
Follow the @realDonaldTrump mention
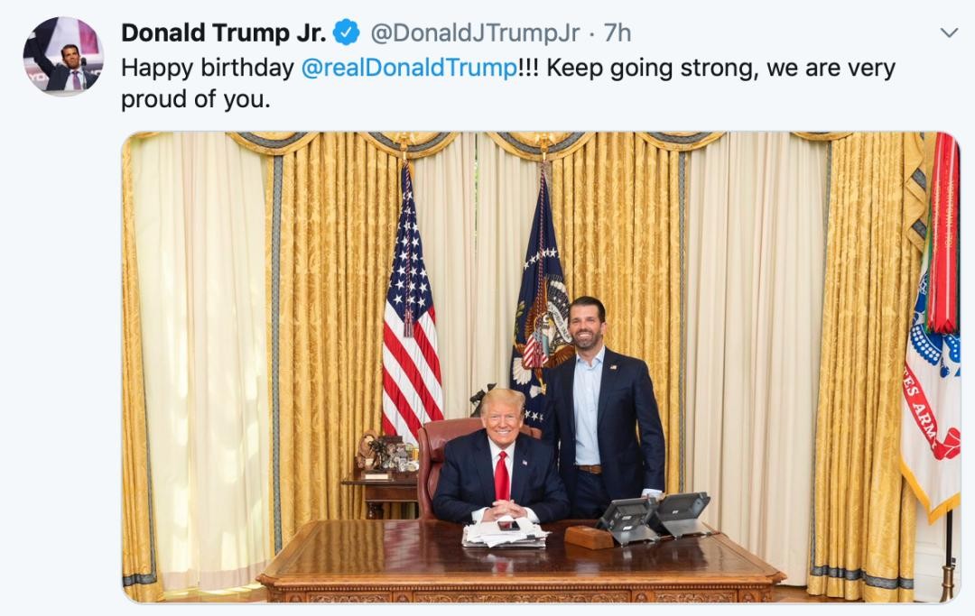click(x=409, y=68)
